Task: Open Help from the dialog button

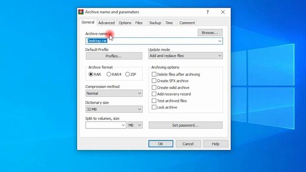Action: (x=216, y=144)
